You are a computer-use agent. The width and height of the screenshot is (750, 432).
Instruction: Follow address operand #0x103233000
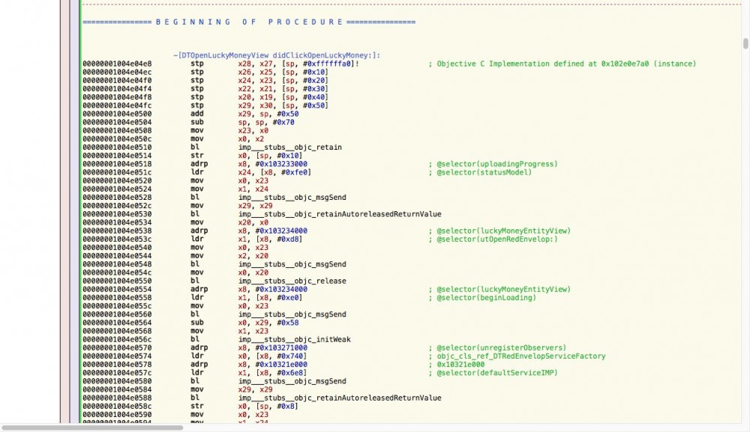tap(281, 164)
